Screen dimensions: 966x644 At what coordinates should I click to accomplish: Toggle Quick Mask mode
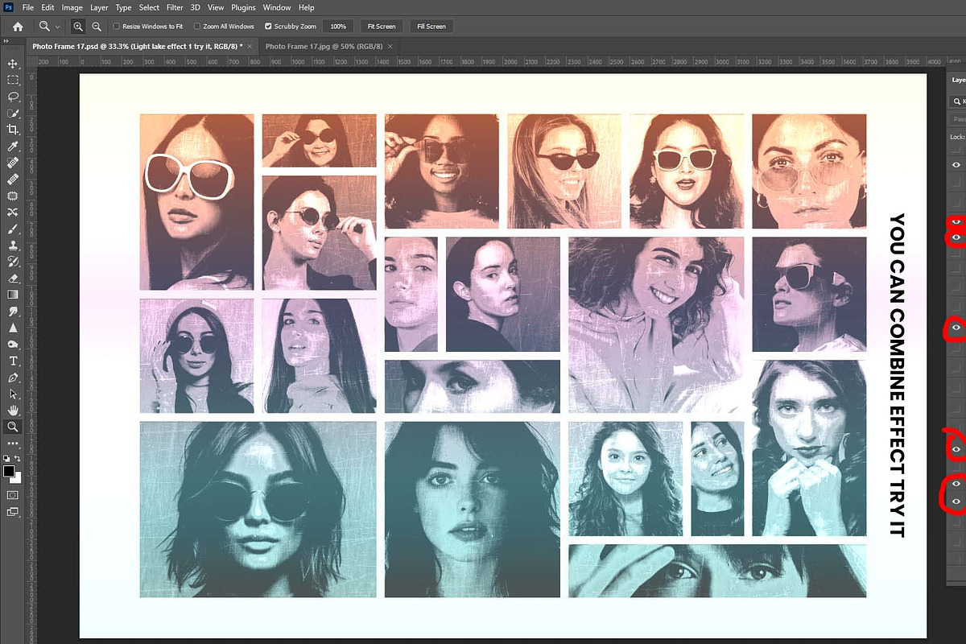12,494
